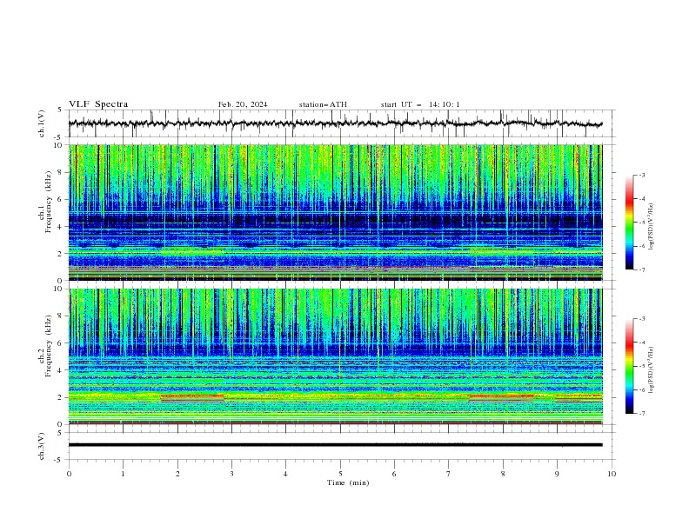Viewport: 689px width, 532px height.
Task: Click time axis tick label "2"
Action: click(177, 474)
